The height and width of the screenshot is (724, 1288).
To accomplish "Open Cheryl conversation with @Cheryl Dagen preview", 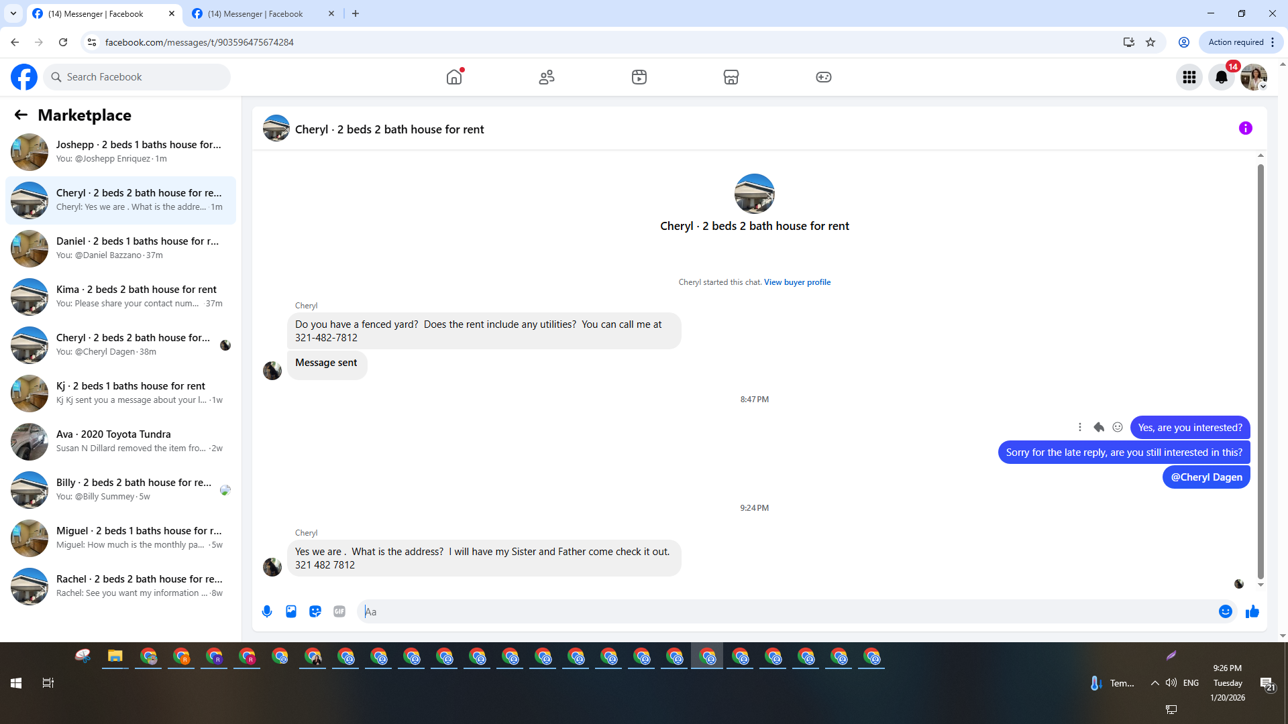I will click(121, 345).
